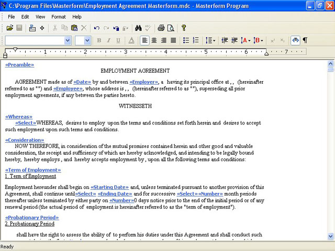Click the «Date» field link
The height and width of the screenshot is (251, 335).
[82, 82]
